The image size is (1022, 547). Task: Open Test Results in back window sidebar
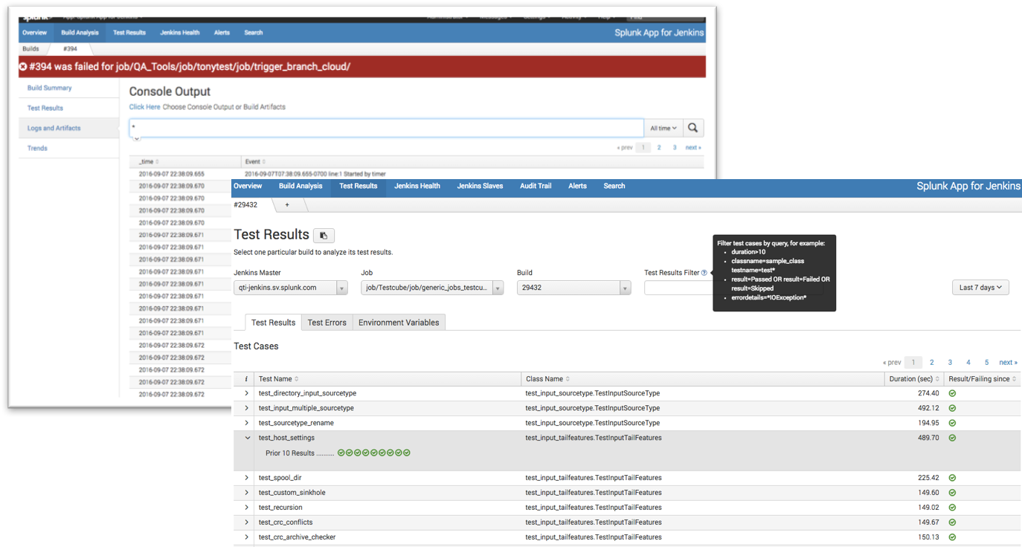[45, 108]
